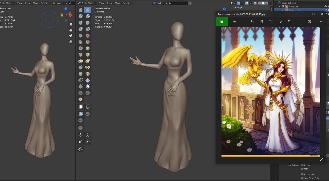Choose the Clay brush tool
Viewport: 329px width, 181px height.
pos(80,16)
